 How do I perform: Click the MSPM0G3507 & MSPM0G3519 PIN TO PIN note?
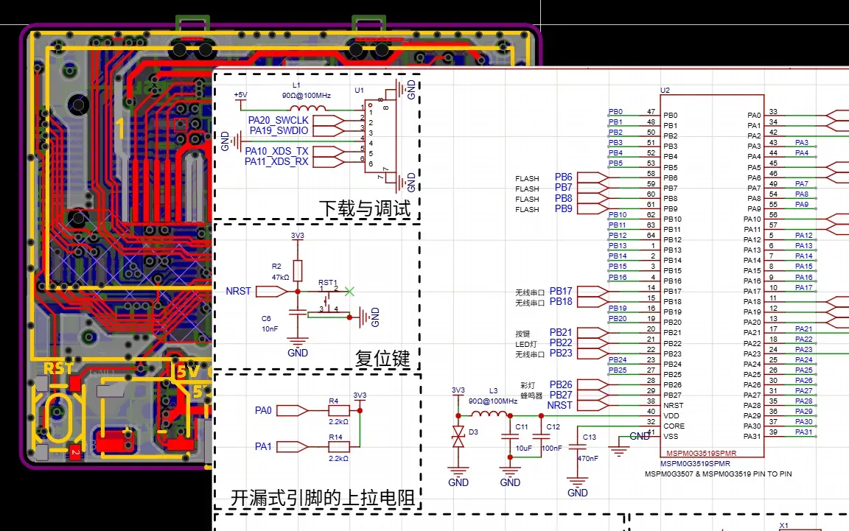pyautogui.click(x=718, y=474)
